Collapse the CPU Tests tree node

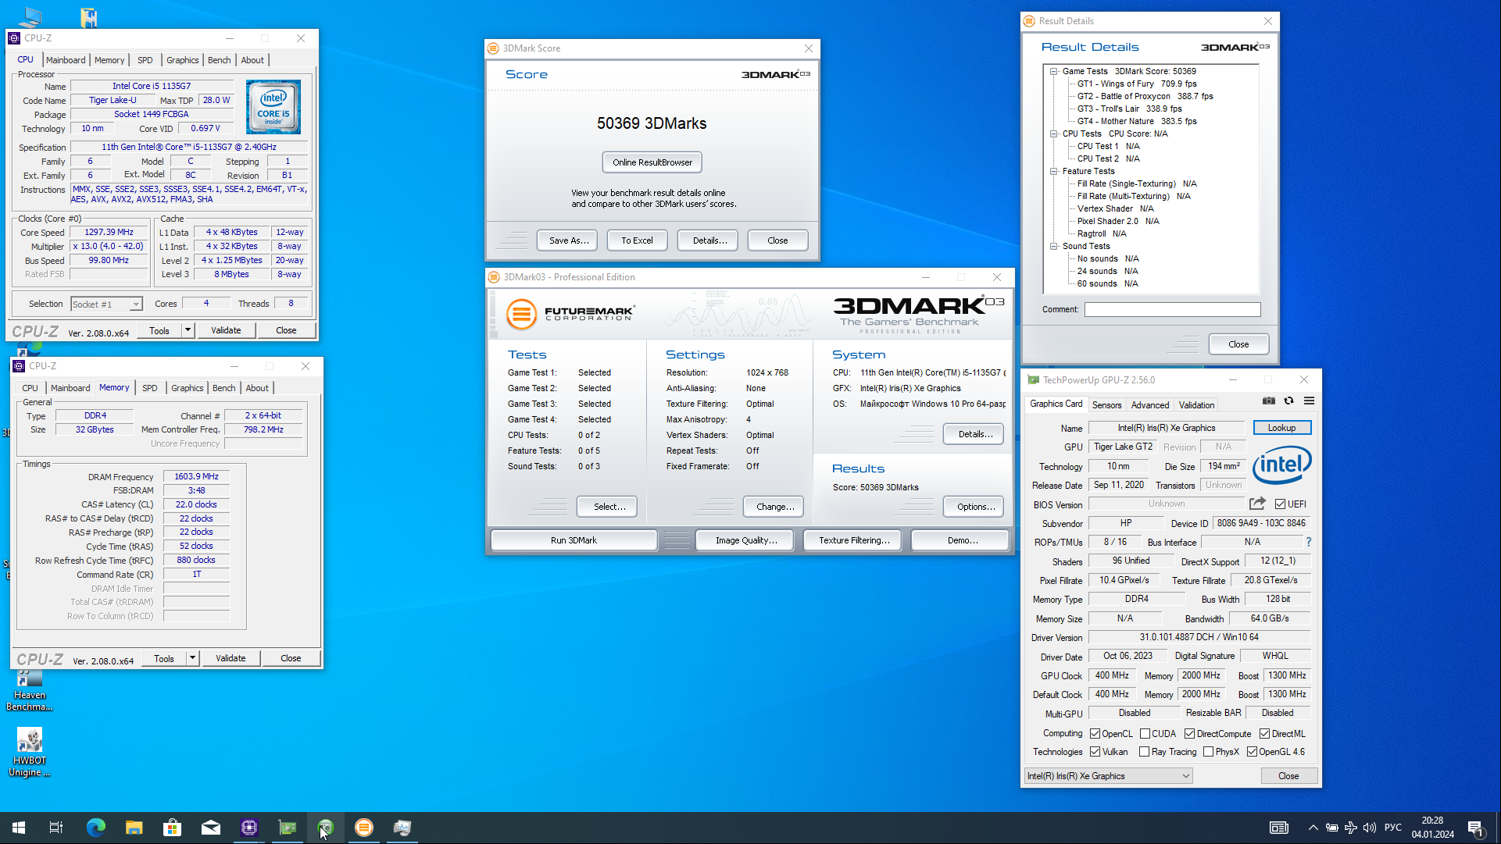click(x=1053, y=134)
